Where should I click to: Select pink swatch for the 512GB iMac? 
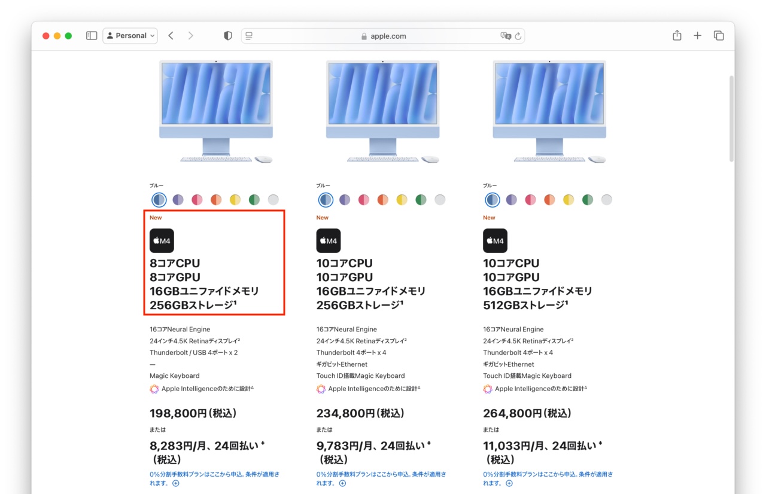click(x=530, y=200)
